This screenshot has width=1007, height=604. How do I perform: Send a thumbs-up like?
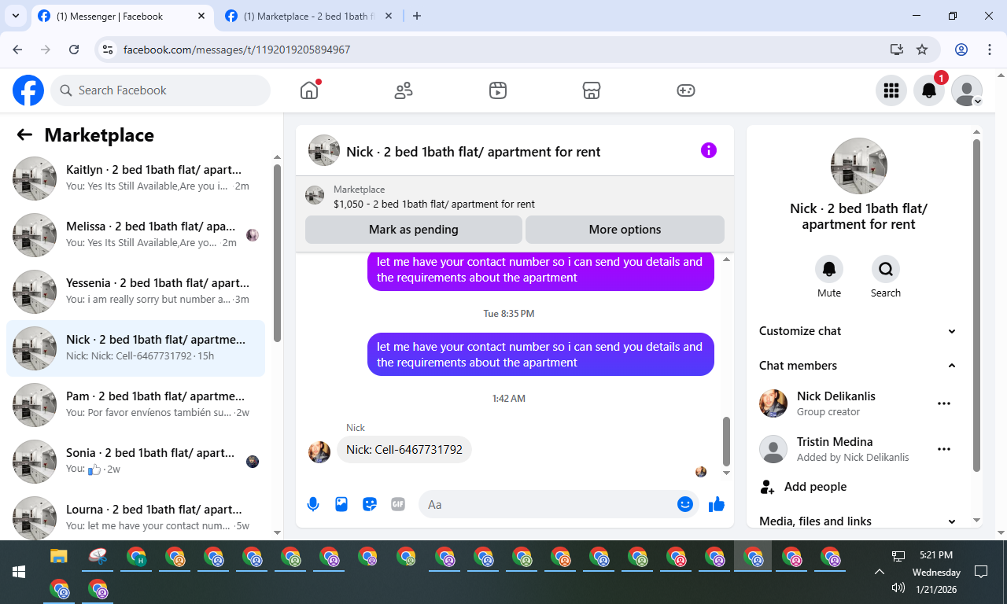point(716,504)
